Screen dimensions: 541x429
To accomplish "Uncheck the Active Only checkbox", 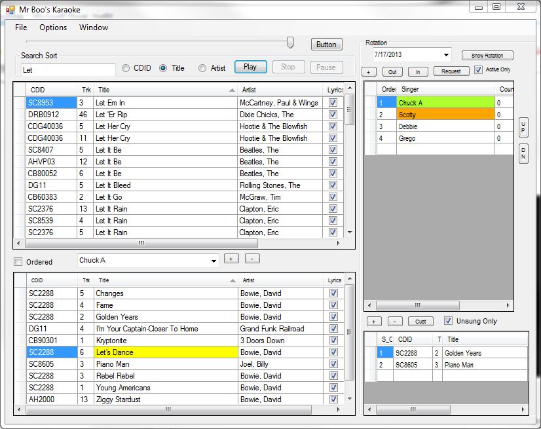I will pos(478,70).
